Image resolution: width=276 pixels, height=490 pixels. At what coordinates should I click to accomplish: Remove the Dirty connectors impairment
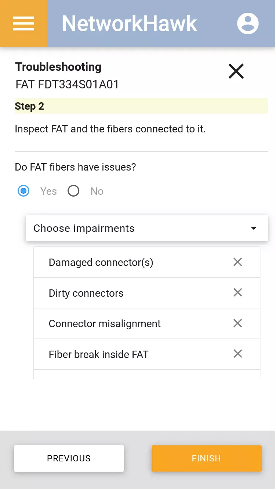238,292
